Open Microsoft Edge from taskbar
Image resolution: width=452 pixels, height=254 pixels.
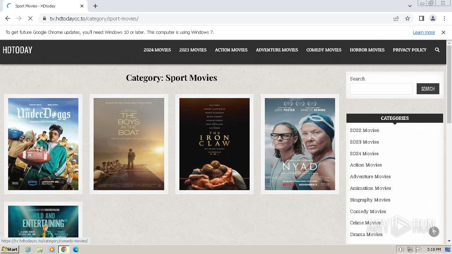point(76,249)
